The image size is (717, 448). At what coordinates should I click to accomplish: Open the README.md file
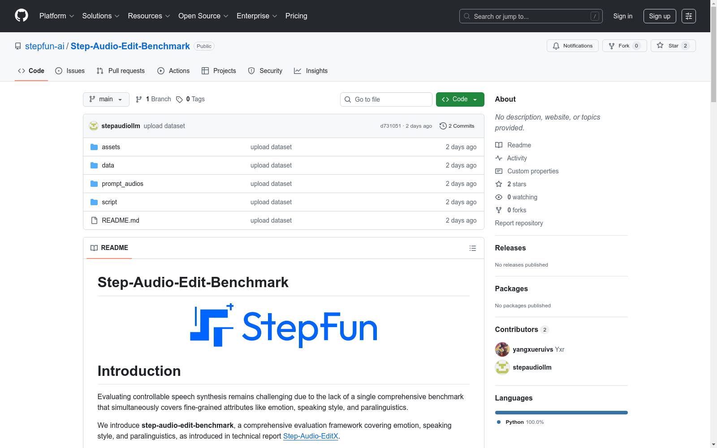click(121, 220)
